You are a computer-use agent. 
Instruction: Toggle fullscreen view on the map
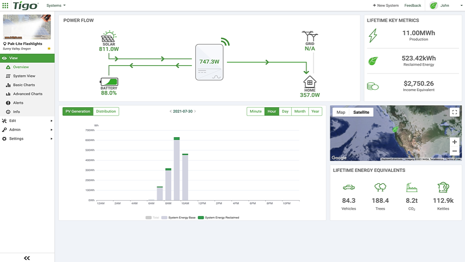point(454,112)
